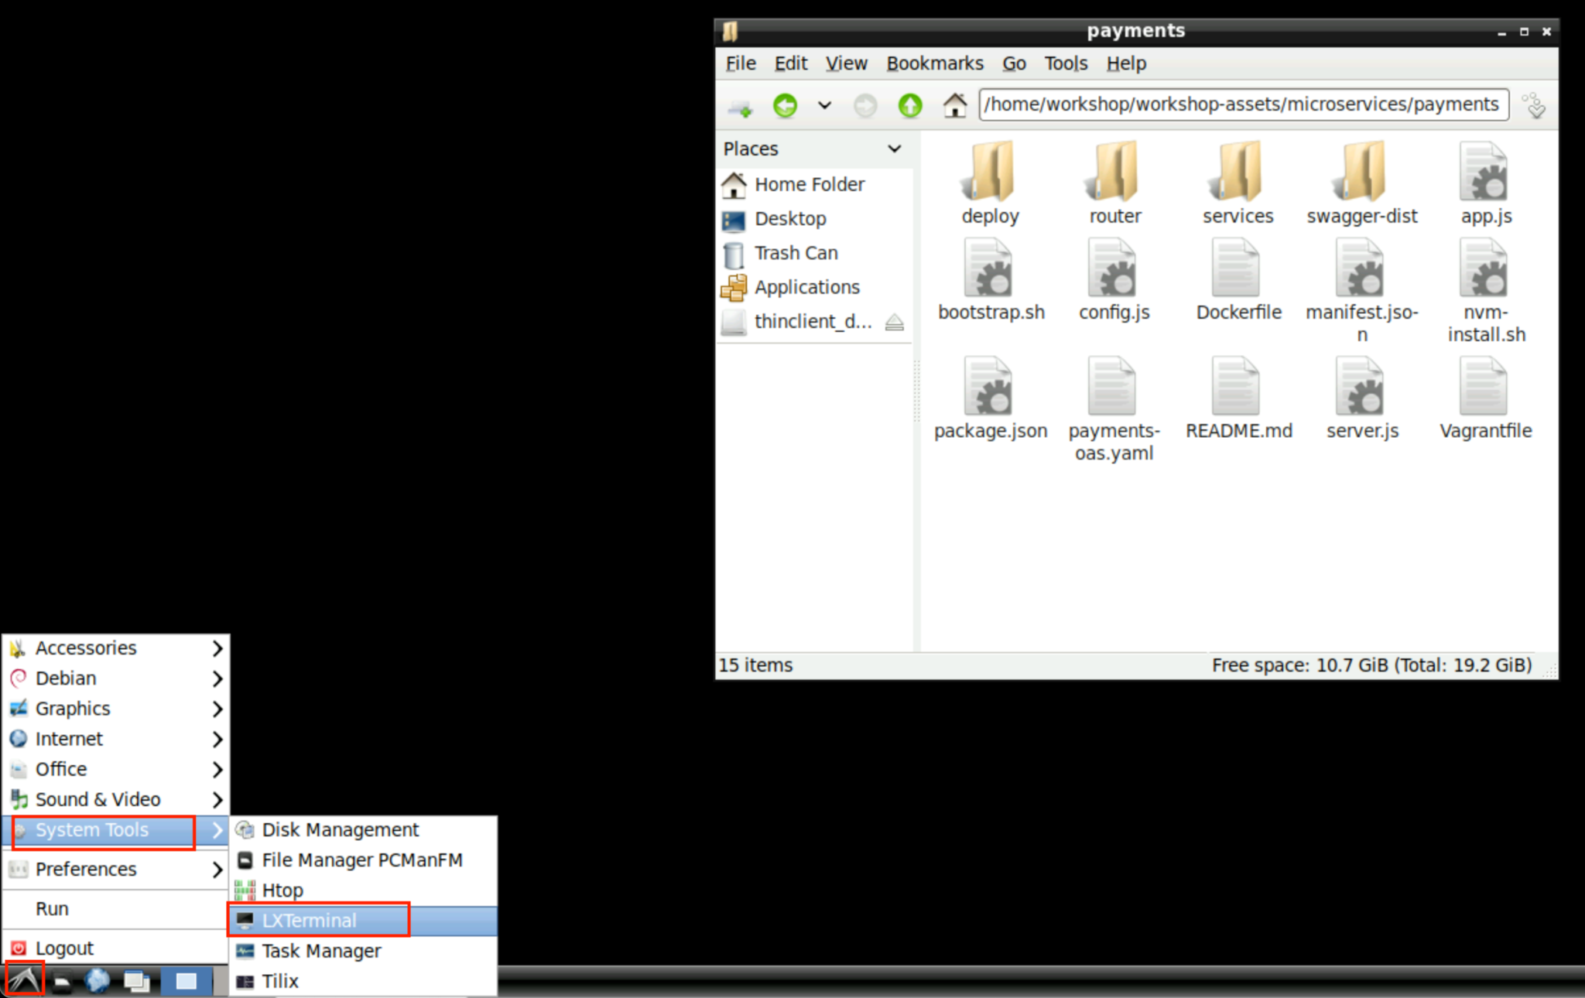Click the green up-folder arrow

(x=910, y=105)
